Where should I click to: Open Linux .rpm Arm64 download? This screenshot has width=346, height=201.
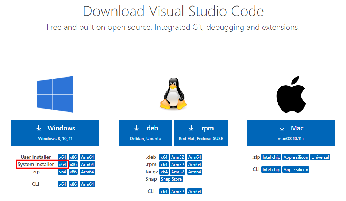point(195,165)
